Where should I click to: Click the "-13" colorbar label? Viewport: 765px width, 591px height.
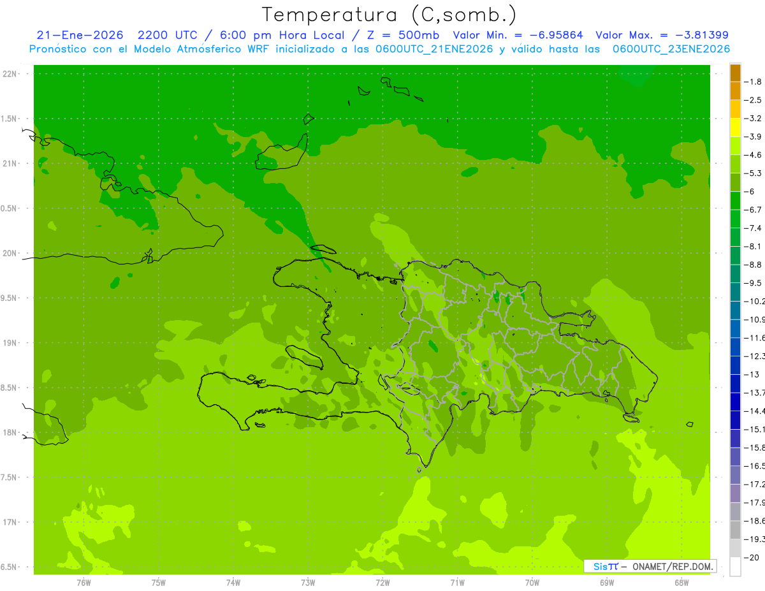click(x=752, y=374)
